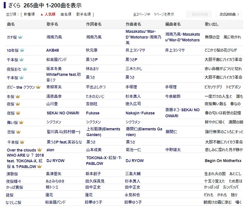Click the gold crown beside 冬桜
The image size is (247, 208).
click(17, 96)
